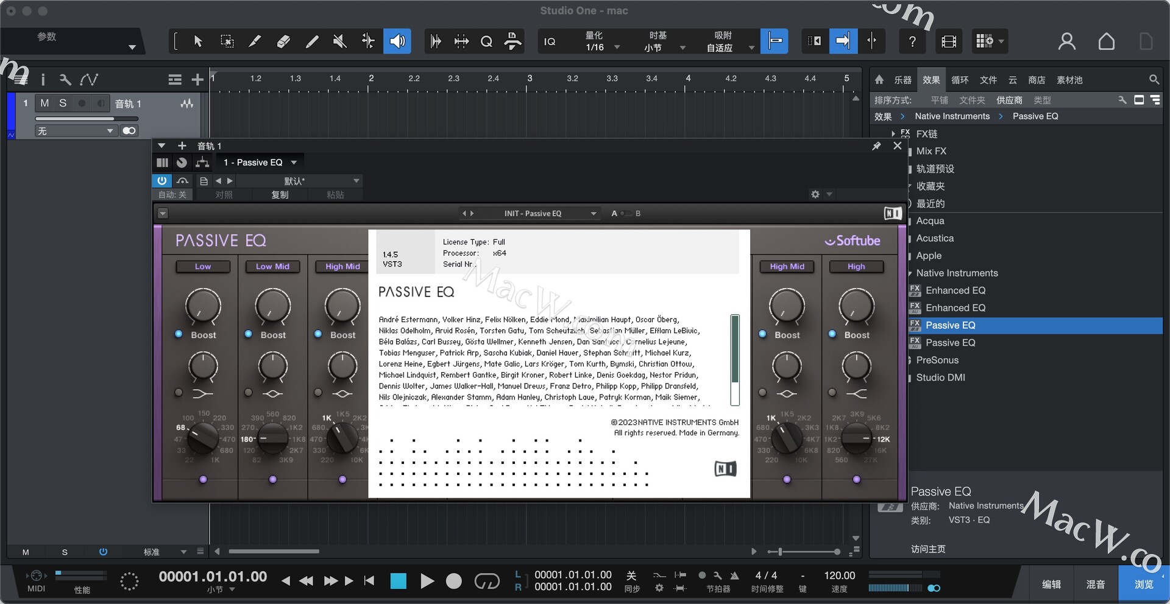Screen dimensions: 1170x604
Task: Go to the Start page home icon
Action: click(x=1107, y=41)
